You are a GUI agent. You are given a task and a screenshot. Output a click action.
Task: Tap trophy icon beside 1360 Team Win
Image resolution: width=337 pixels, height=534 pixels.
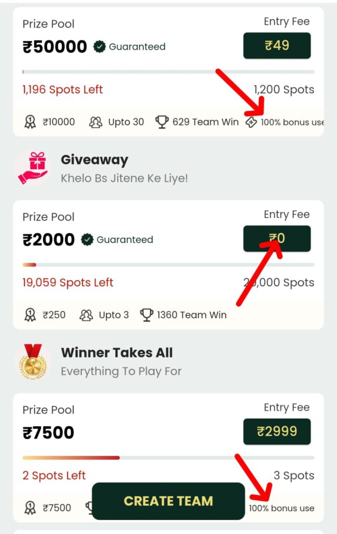(x=147, y=315)
